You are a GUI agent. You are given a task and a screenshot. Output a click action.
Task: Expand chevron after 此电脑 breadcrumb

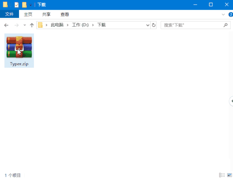67,25
